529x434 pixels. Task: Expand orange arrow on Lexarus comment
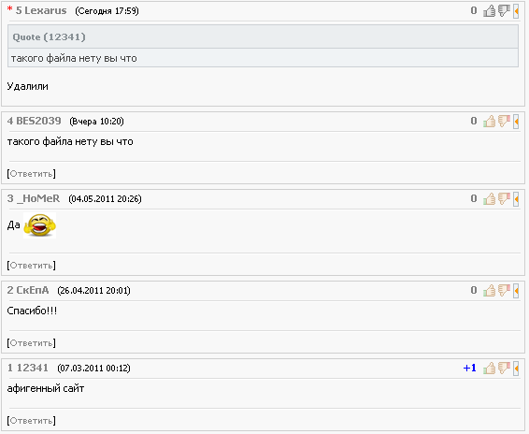(516, 11)
